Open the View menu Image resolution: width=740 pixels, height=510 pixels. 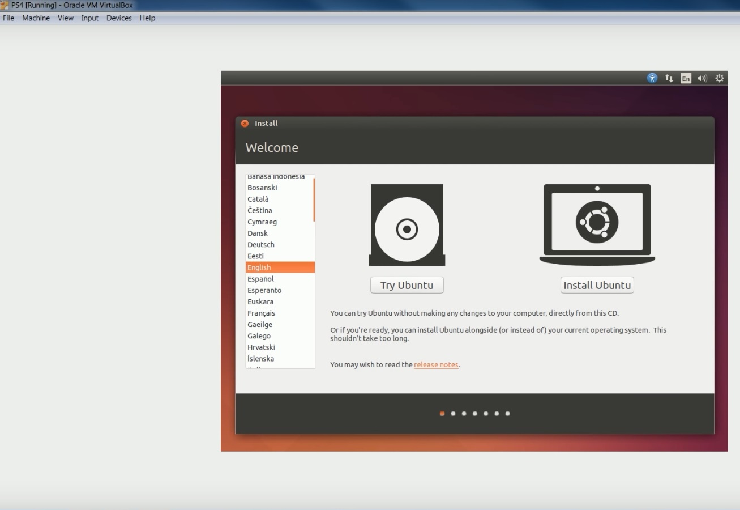click(x=66, y=18)
